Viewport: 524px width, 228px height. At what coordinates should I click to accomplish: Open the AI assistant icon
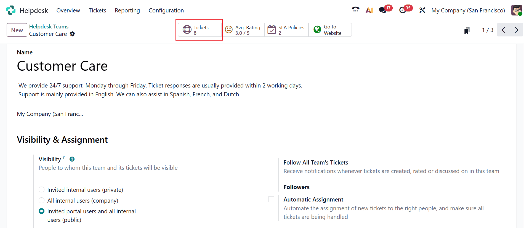coord(369,10)
